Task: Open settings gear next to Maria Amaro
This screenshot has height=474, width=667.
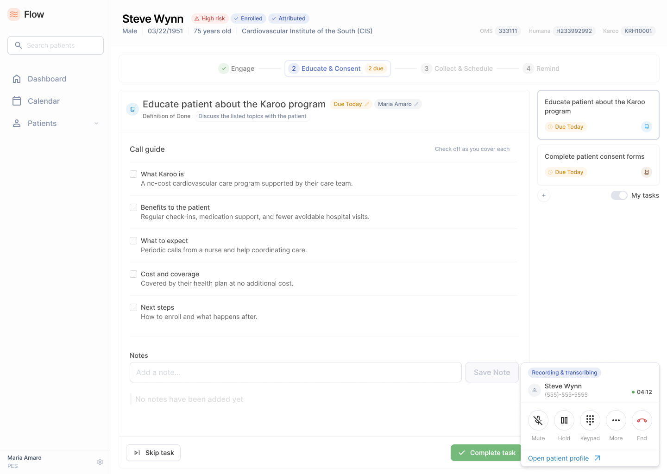Action: click(100, 462)
